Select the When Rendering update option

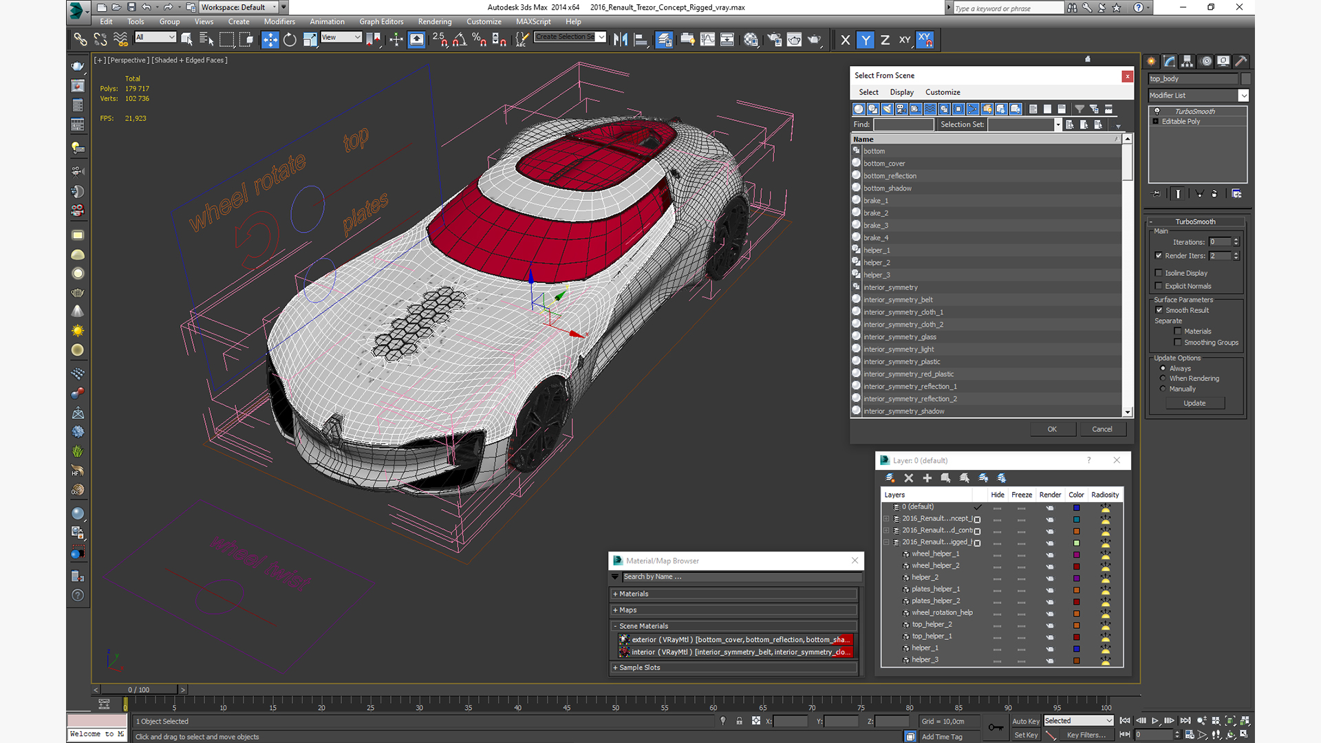(1163, 378)
